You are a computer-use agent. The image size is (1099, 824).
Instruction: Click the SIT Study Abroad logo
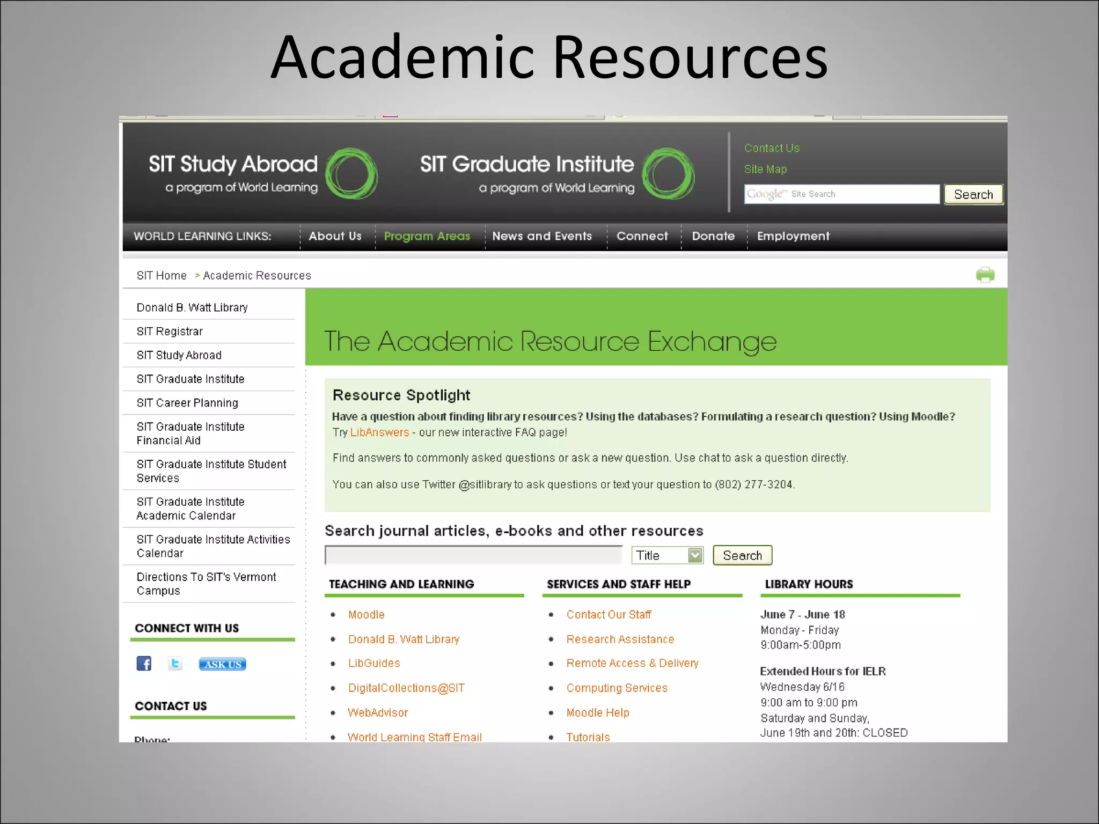[262, 173]
